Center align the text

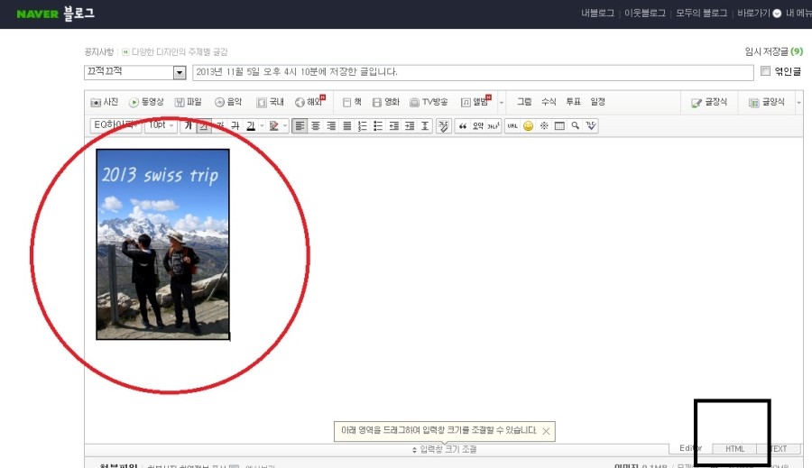coord(316,126)
